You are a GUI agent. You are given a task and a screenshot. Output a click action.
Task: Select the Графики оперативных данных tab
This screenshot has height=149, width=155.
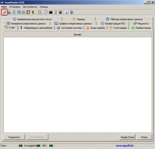coord(73,23)
